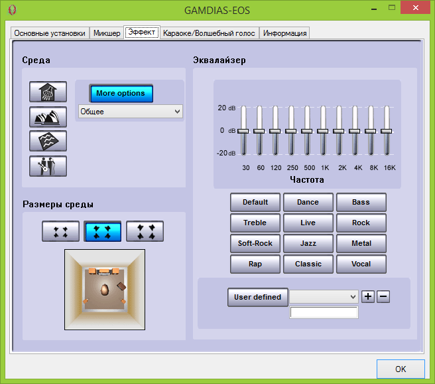Open the Общее environment dropdown
The image size is (435, 384).
point(130,112)
